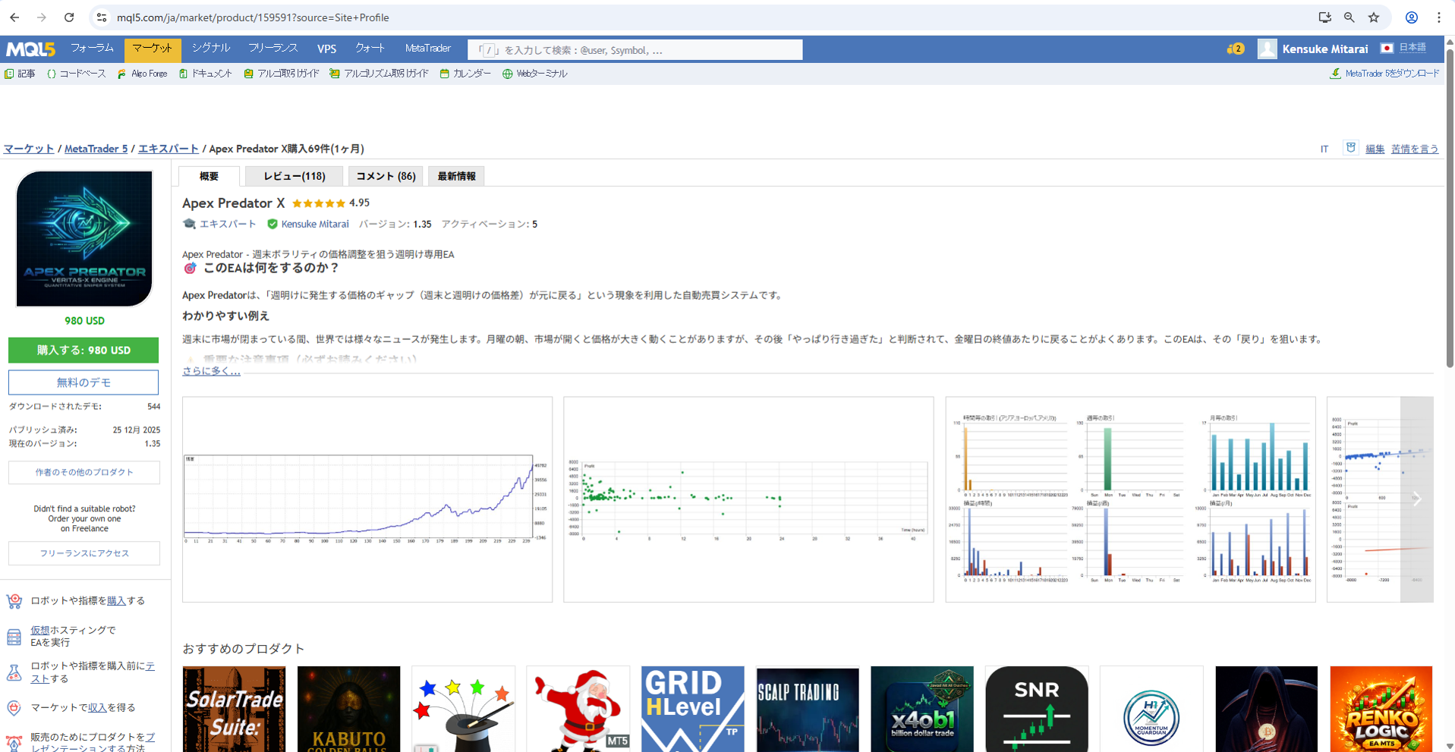The width and height of the screenshot is (1455, 752).
Task: Click virtual hosting server icon
Action: (14, 637)
